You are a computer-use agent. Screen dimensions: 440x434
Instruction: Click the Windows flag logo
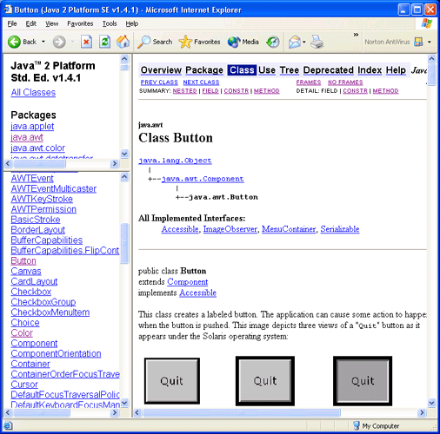click(426, 23)
